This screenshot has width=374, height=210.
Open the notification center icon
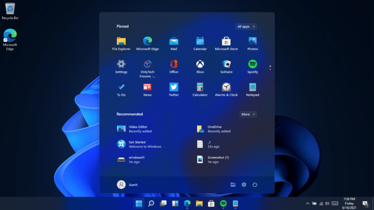click(365, 204)
